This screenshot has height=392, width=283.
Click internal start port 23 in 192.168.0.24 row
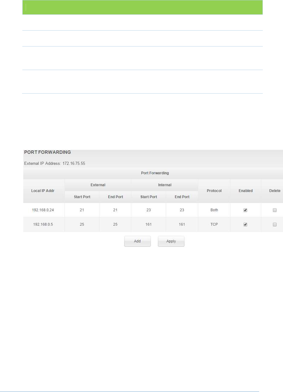click(x=149, y=210)
